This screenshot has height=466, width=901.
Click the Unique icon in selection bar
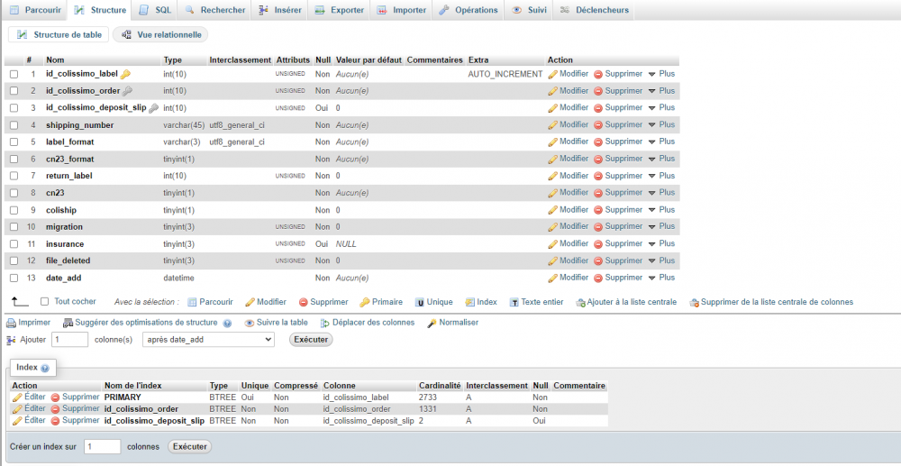(420, 302)
